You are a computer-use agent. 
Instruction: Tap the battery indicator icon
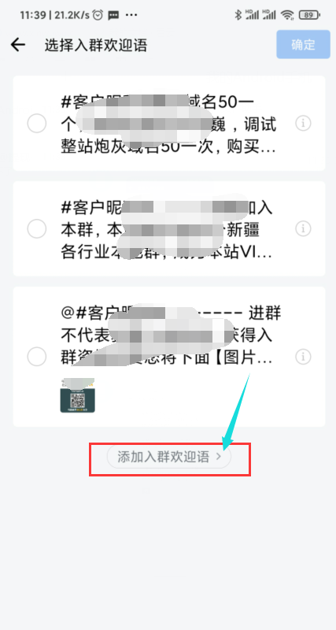pos(309,15)
